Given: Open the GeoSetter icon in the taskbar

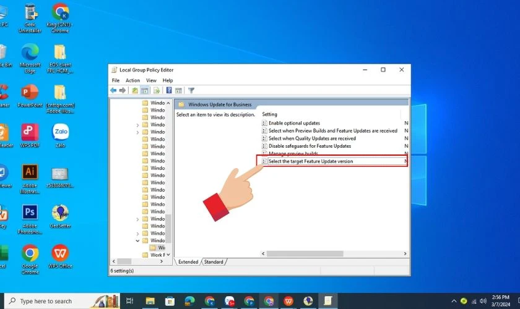Looking at the screenshot, I should tap(308, 301).
